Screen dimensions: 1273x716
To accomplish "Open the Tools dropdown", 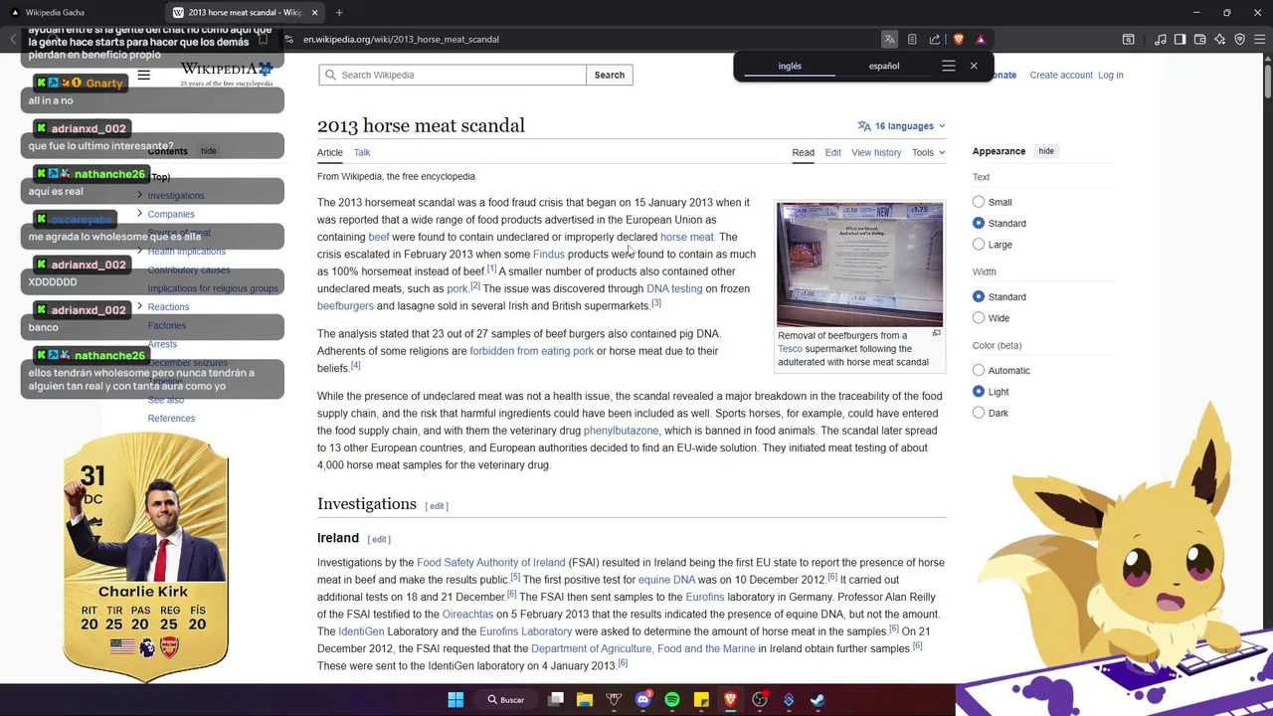I will 928,152.
